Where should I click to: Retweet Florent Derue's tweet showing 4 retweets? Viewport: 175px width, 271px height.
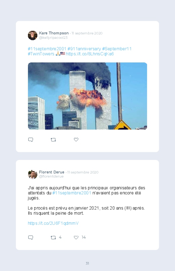click(53, 238)
